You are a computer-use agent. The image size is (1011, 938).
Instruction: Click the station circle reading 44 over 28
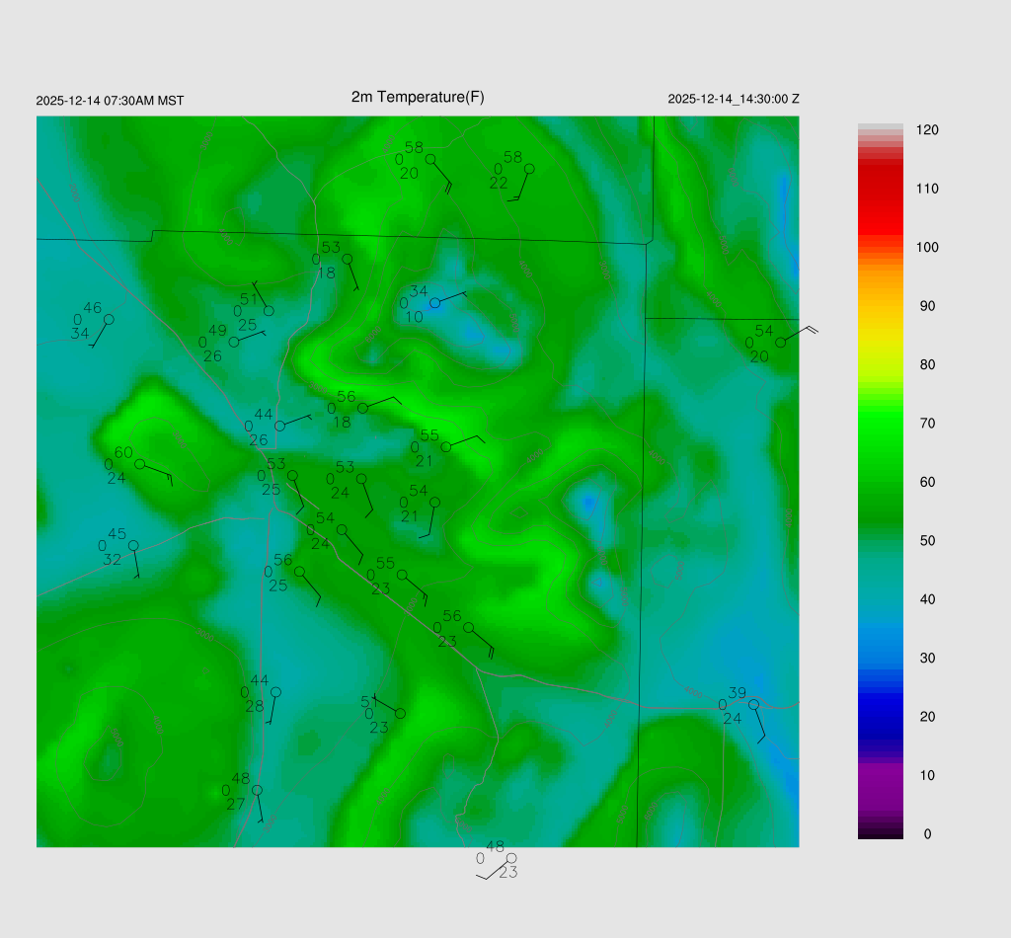275,692
